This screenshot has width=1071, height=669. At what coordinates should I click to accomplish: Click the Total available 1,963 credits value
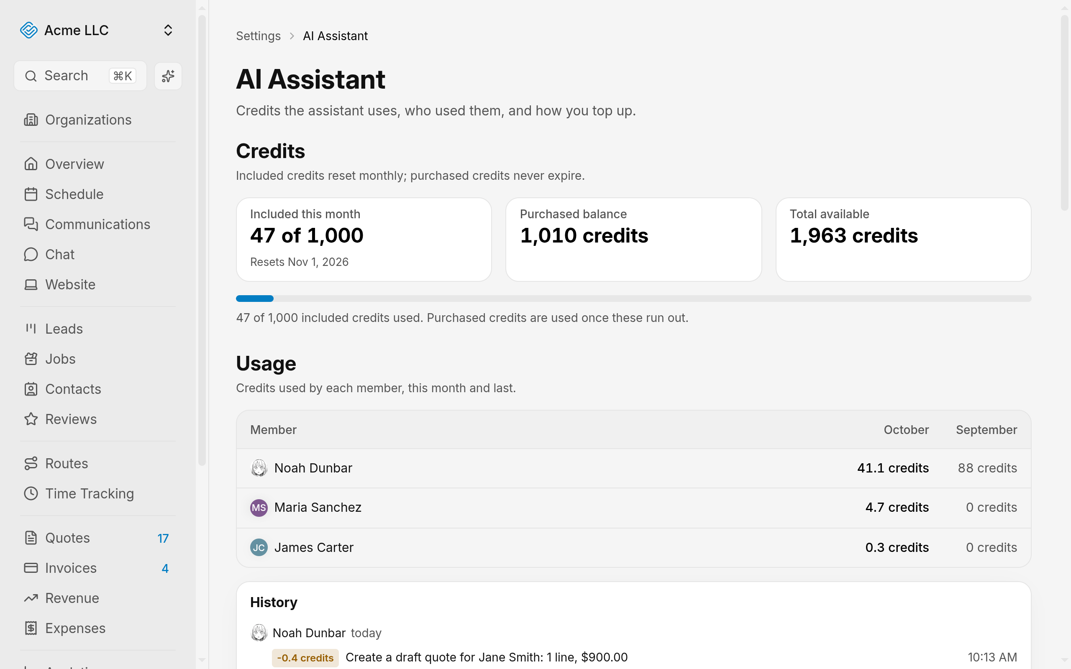coord(854,235)
